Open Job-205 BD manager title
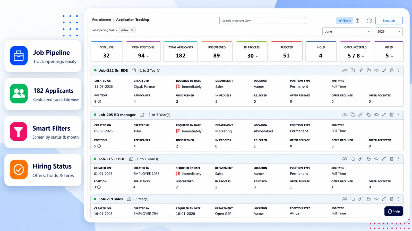Viewport: 412px width, 231px height. coord(117,115)
